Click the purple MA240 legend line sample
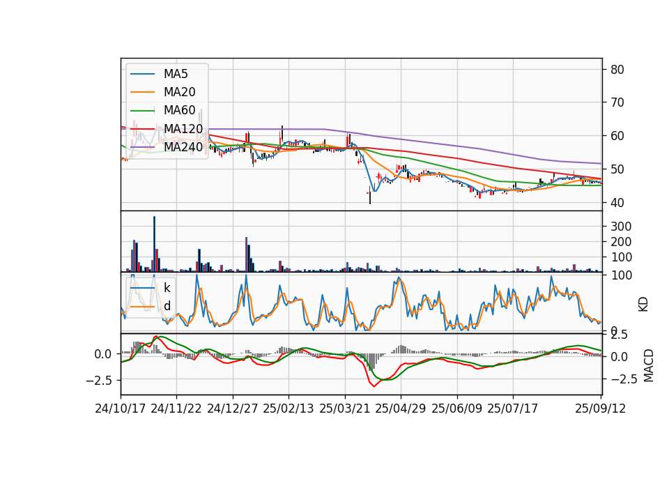This screenshot has height=481, width=669. pyautogui.click(x=142, y=147)
